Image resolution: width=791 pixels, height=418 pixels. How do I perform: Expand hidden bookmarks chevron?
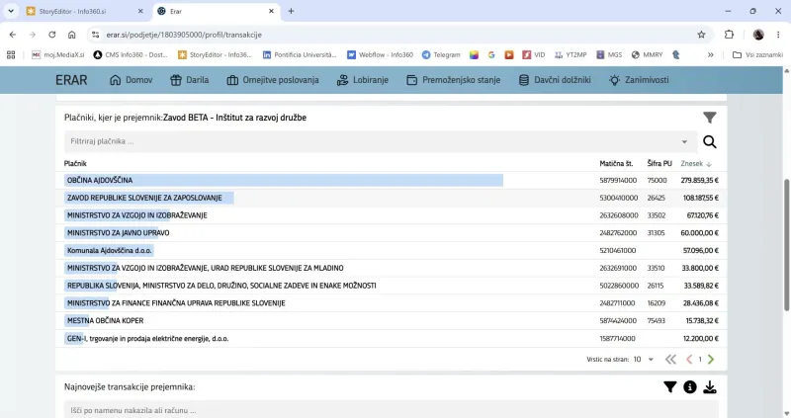click(x=710, y=54)
